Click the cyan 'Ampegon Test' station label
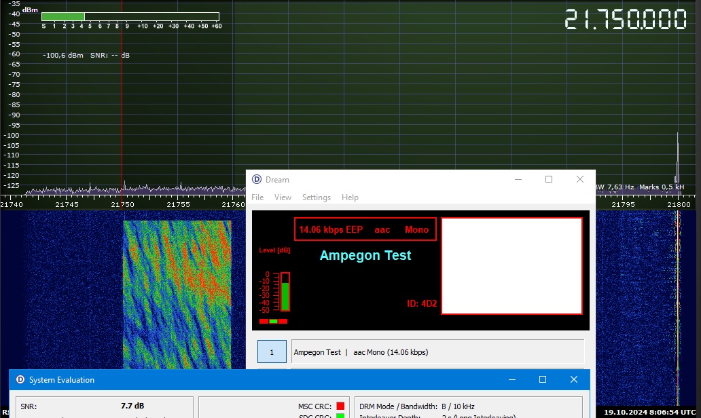The width and height of the screenshot is (701, 418). 365,255
